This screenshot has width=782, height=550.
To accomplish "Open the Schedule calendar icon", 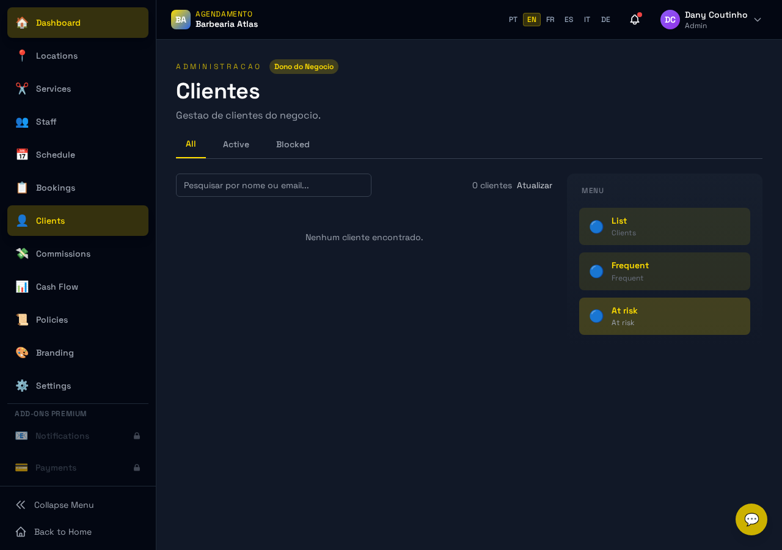I will 21,155.
